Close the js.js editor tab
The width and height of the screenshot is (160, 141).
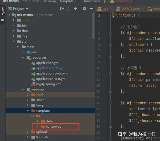pos(111,9)
